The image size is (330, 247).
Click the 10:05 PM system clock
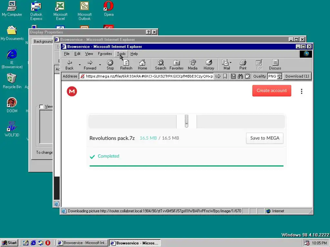click(x=319, y=243)
